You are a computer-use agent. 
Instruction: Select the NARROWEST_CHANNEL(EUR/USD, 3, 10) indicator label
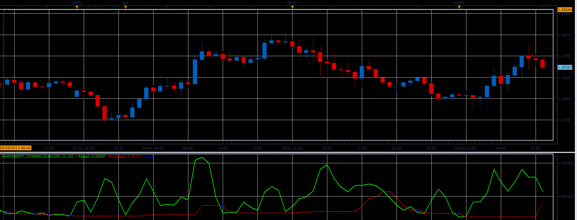pyautogui.click(x=38, y=156)
